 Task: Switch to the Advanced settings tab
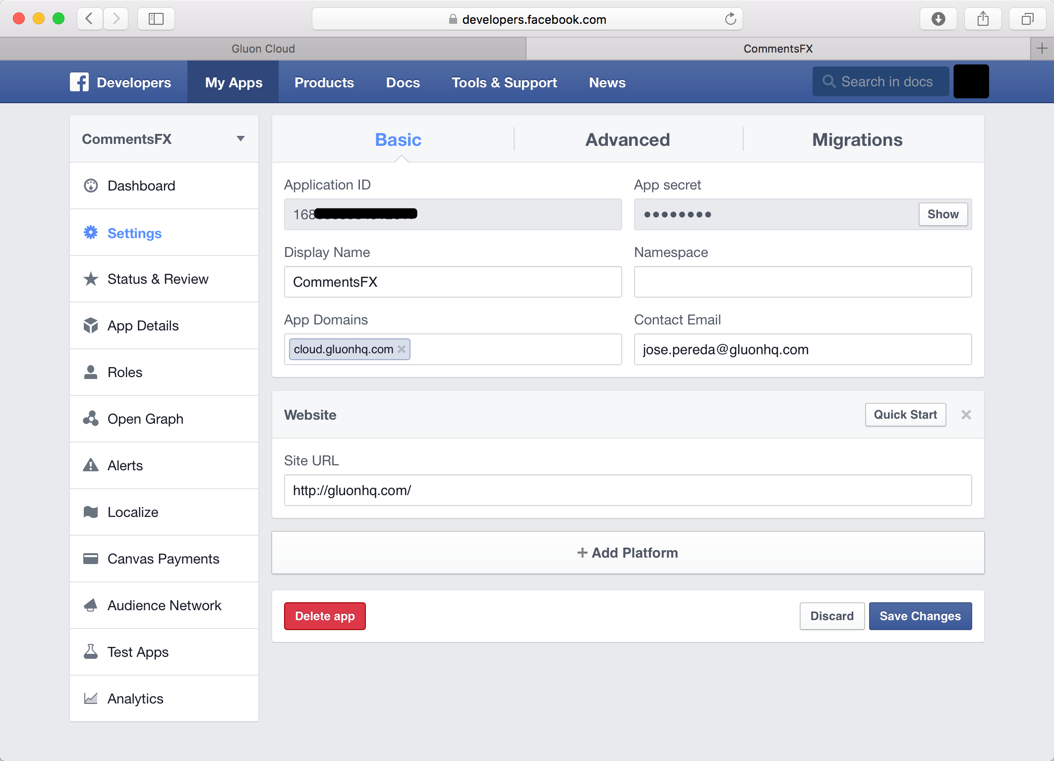[x=628, y=139]
